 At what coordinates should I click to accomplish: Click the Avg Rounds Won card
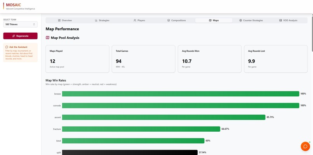[x=210, y=59]
